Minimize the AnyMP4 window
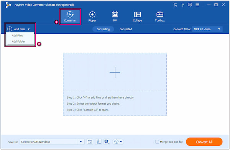This screenshot has width=230, height=150. (x=209, y=5)
